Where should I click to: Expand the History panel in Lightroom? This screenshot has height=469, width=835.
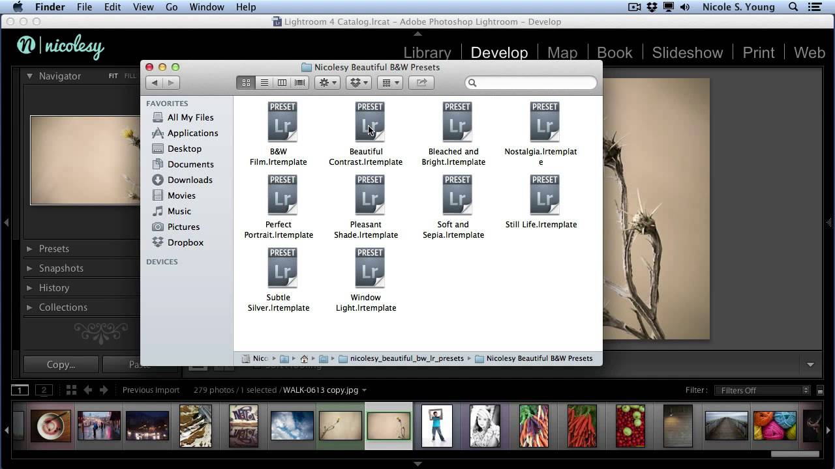[29, 288]
